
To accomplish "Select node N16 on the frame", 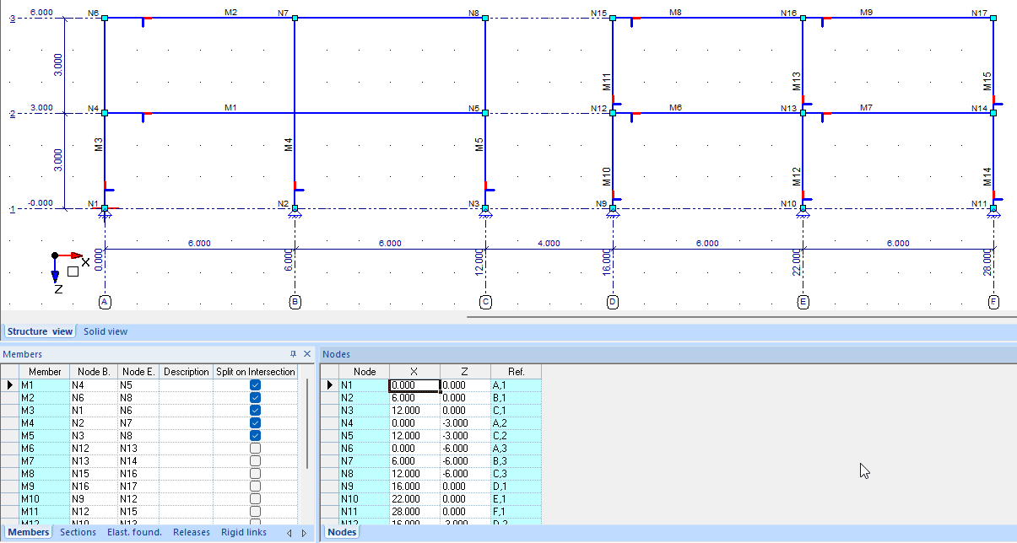I will point(803,18).
